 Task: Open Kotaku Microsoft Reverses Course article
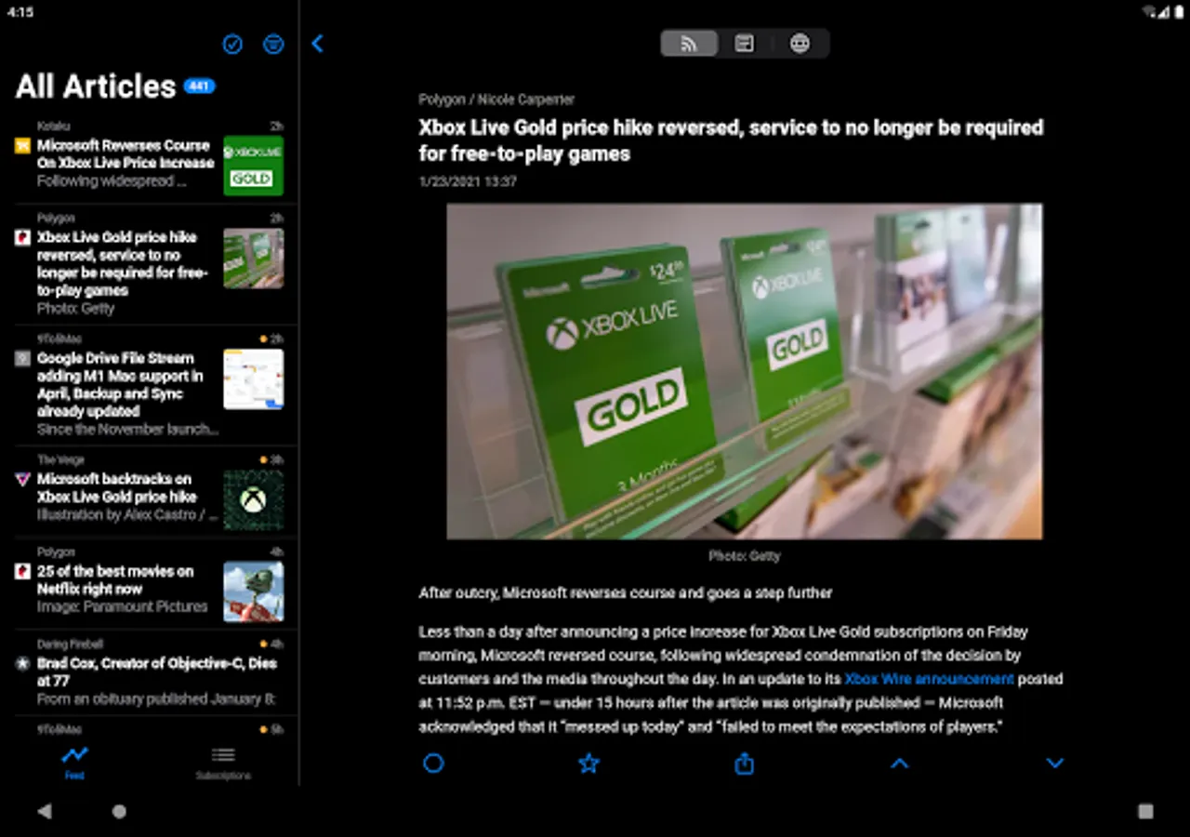point(149,158)
